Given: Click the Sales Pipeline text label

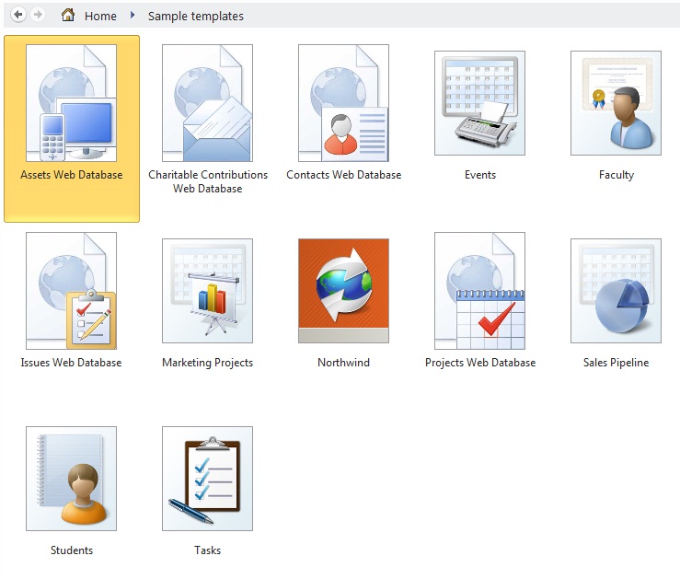Looking at the screenshot, I should coord(616,363).
